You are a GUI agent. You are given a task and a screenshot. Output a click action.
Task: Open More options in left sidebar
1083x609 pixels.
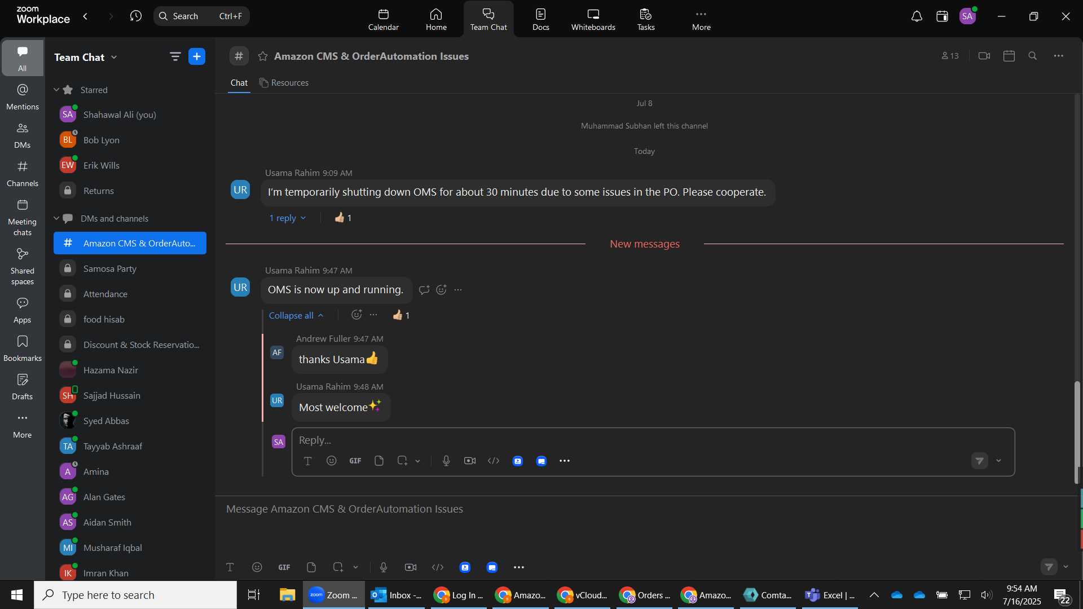23,425
